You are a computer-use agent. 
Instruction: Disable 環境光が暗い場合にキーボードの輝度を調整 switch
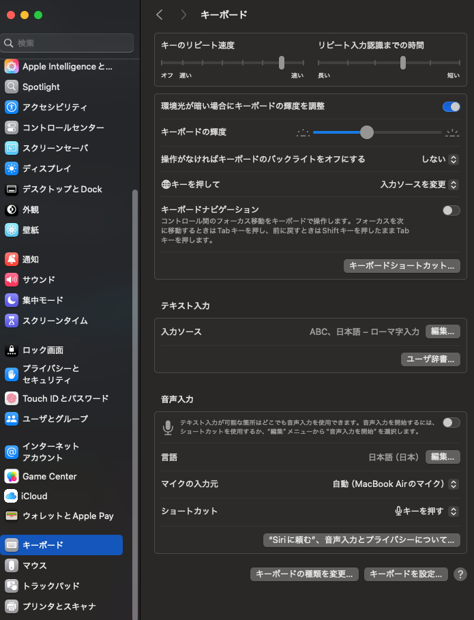(451, 106)
